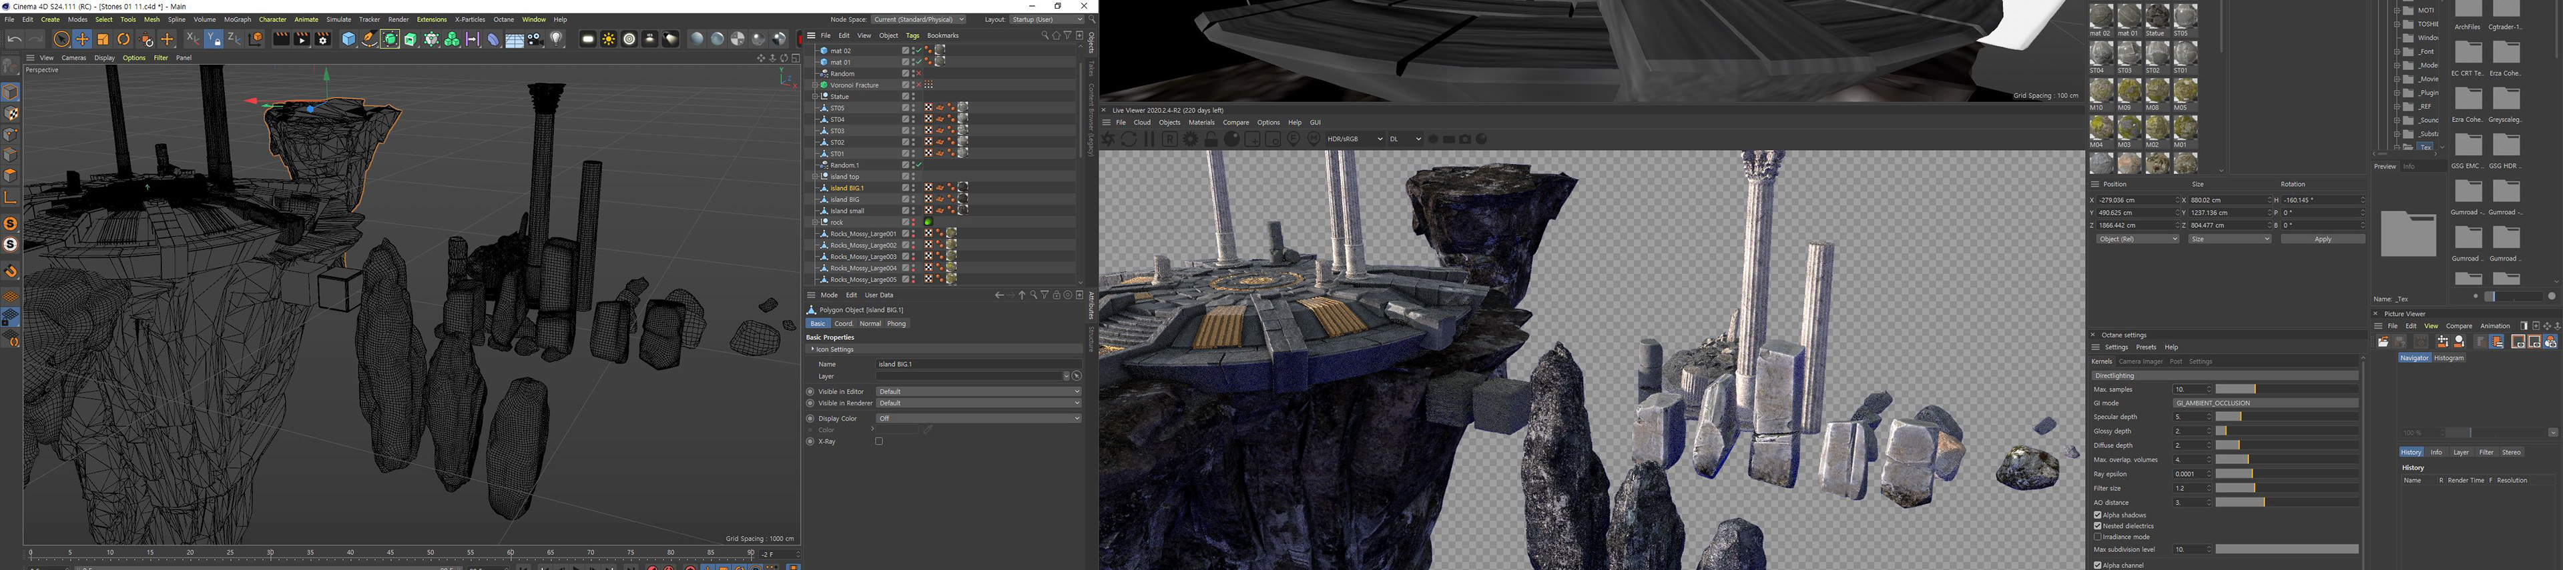Select the Voronoi Fracture object in the list
This screenshot has height=570, width=2563.
(x=854, y=85)
